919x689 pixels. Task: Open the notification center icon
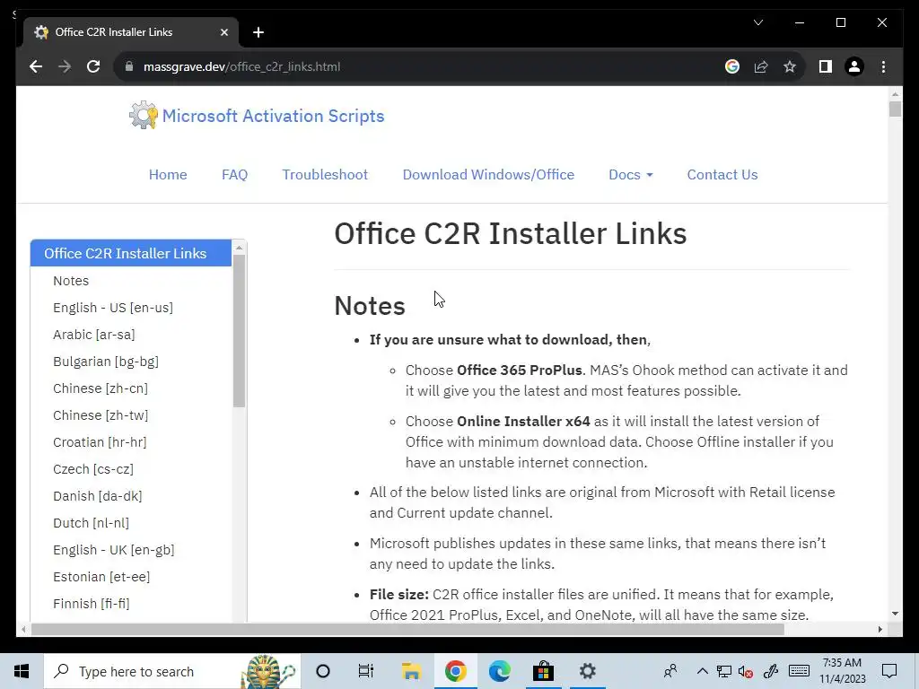tap(889, 671)
